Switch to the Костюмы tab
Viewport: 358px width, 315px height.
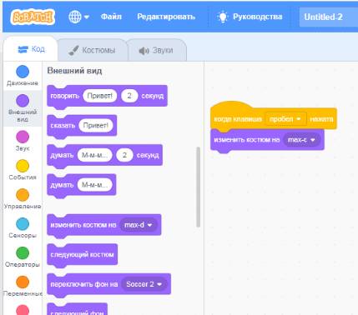tap(92, 50)
